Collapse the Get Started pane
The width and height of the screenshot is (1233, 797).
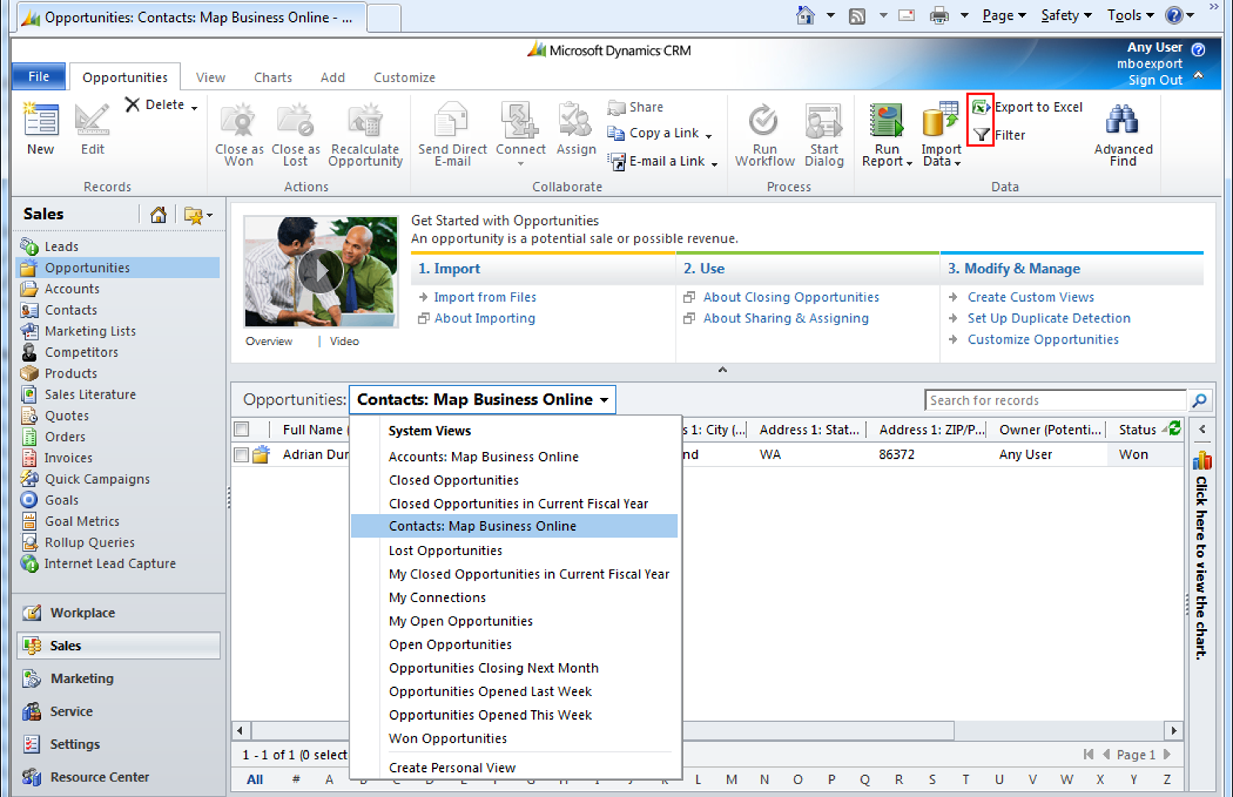pyautogui.click(x=722, y=369)
